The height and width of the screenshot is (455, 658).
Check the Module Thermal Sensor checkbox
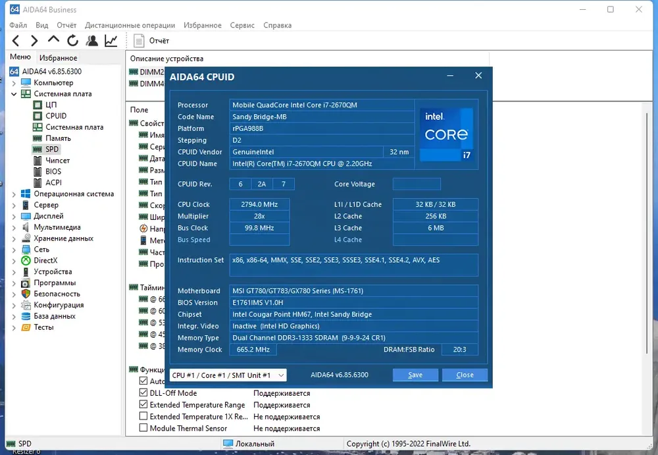coord(143,428)
